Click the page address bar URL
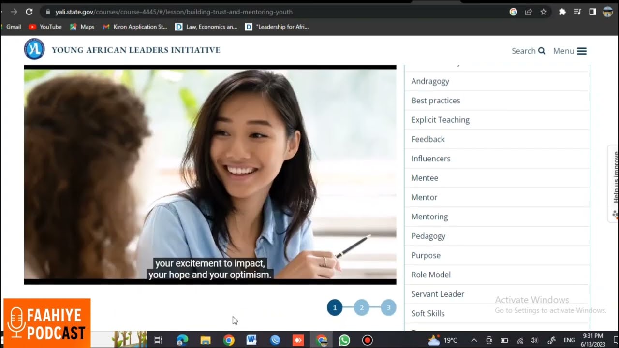Image resolution: width=619 pixels, height=348 pixels. [174, 12]
